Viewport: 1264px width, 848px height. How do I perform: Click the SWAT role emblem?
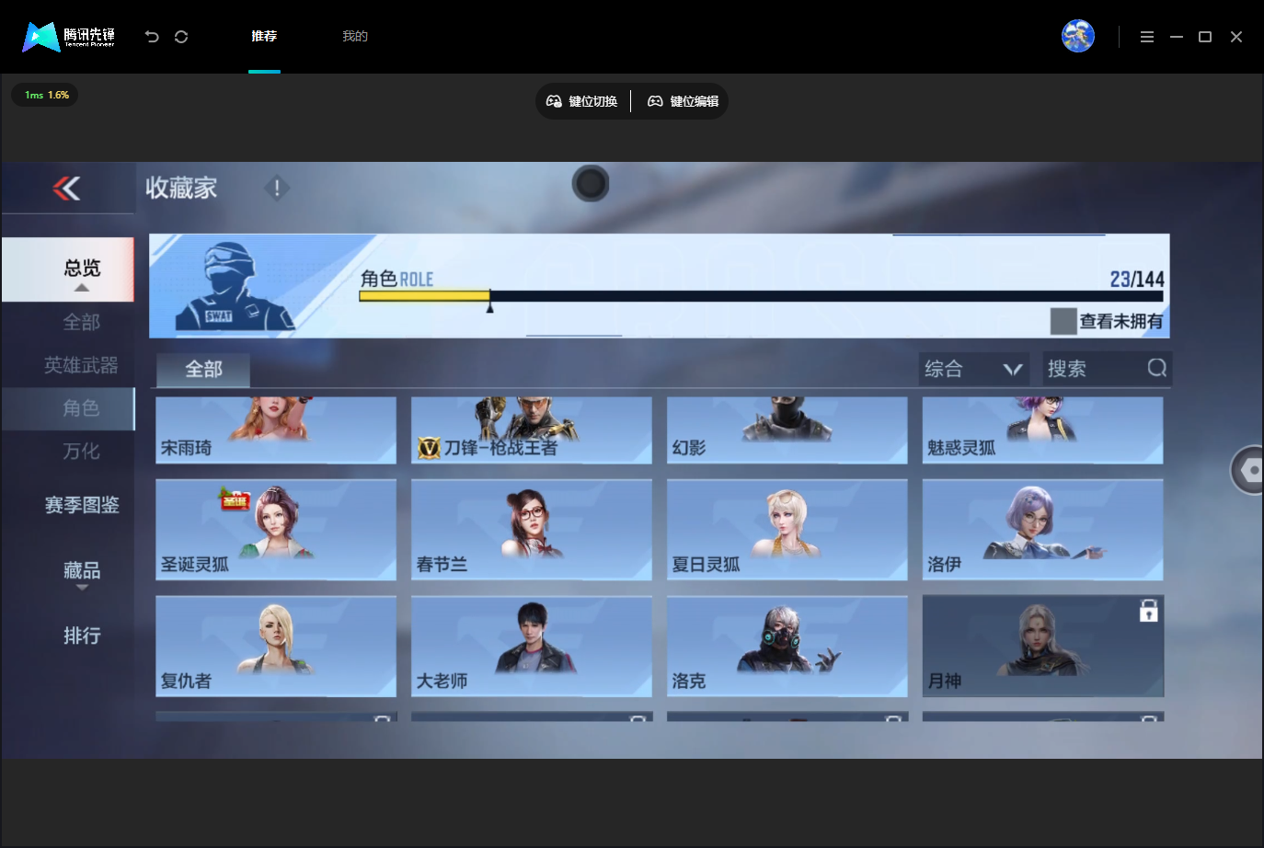point(234,286)
